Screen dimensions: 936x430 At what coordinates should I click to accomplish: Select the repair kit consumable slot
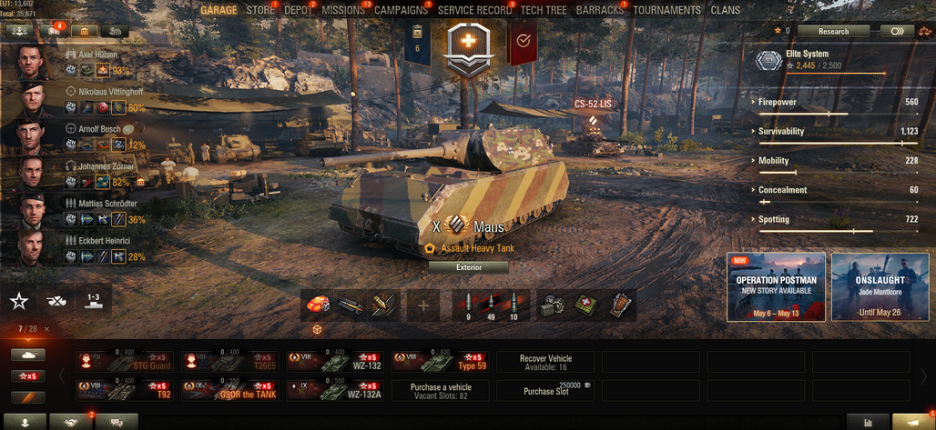point(552,305)
